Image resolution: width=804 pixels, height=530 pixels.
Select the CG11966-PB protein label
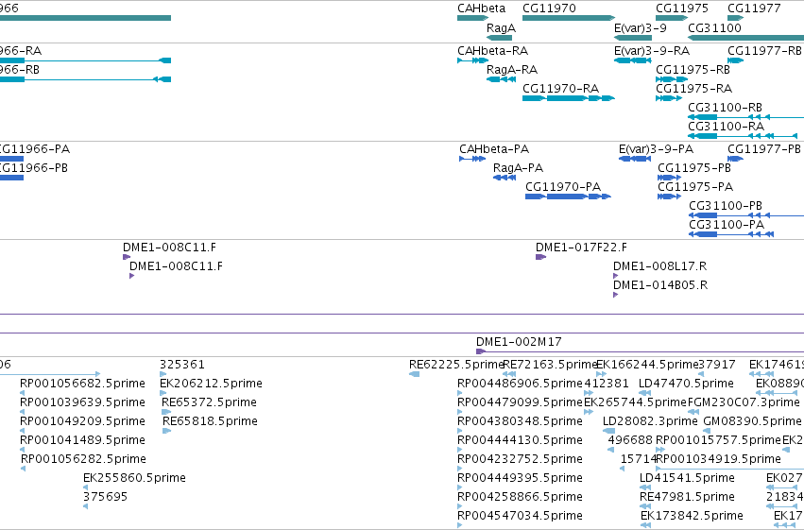coord(34,168)
